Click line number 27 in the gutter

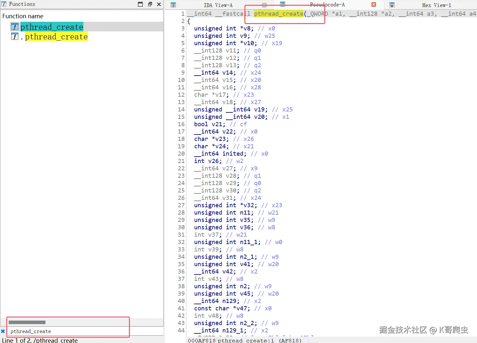point(181,205)
